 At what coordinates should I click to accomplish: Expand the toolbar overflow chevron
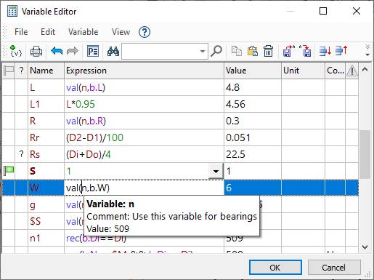367,50
